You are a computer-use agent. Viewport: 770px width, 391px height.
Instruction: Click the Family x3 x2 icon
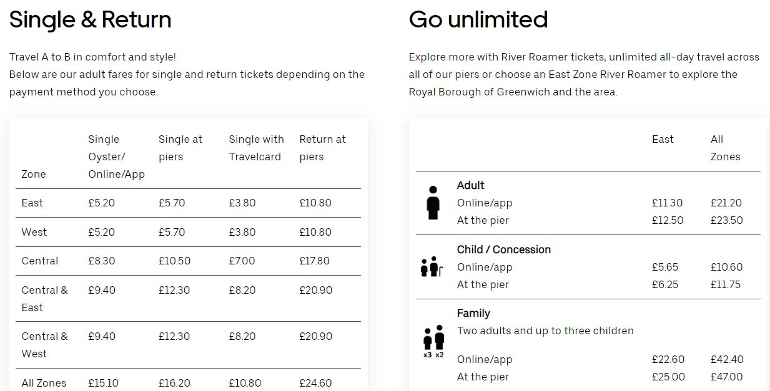pyautogui.click(x=433, y=341)
